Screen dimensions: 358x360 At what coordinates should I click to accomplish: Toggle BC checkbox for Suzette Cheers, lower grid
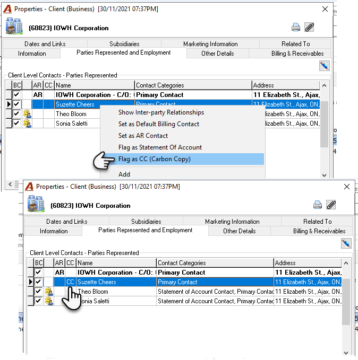point(38,282)
